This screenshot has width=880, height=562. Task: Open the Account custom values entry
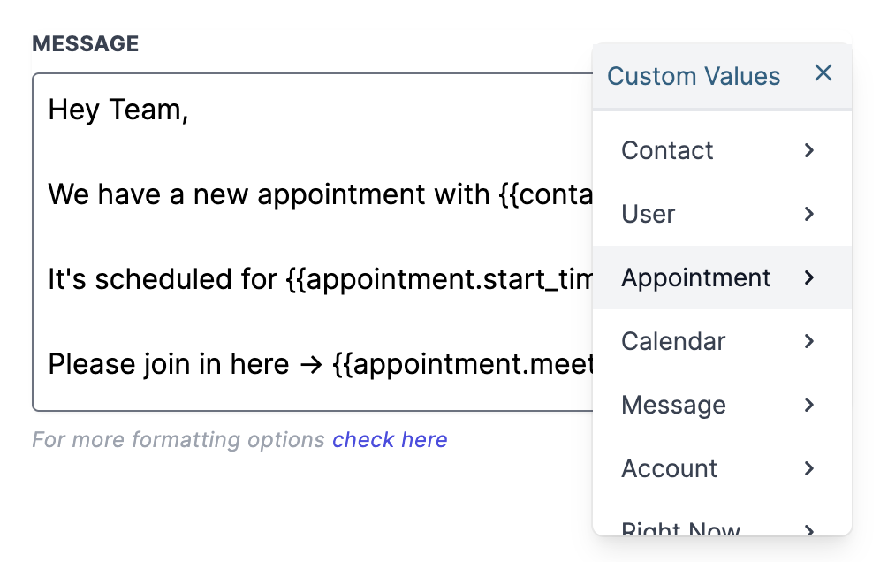(x=670, y=469)
